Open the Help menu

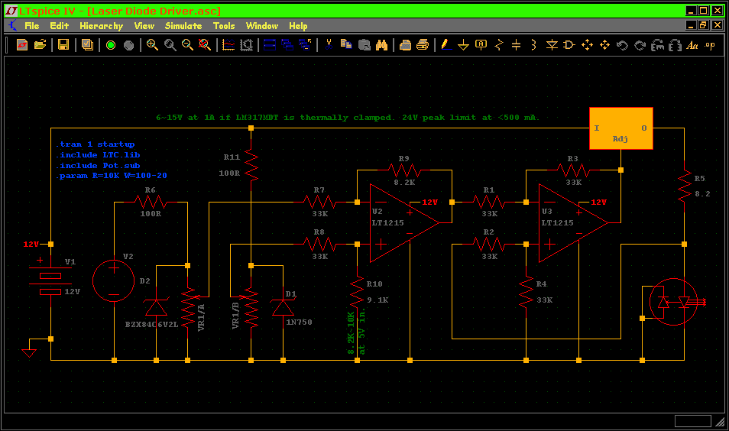tap(298, 26)
